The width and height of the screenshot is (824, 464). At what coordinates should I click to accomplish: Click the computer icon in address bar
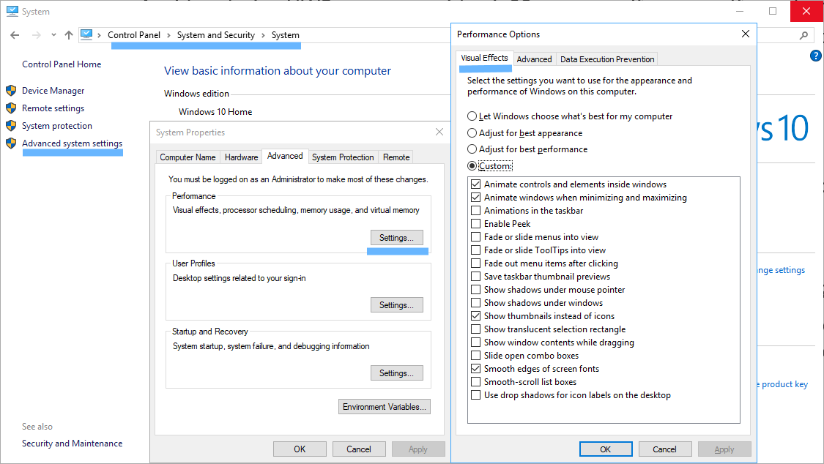tap(86, 34)
